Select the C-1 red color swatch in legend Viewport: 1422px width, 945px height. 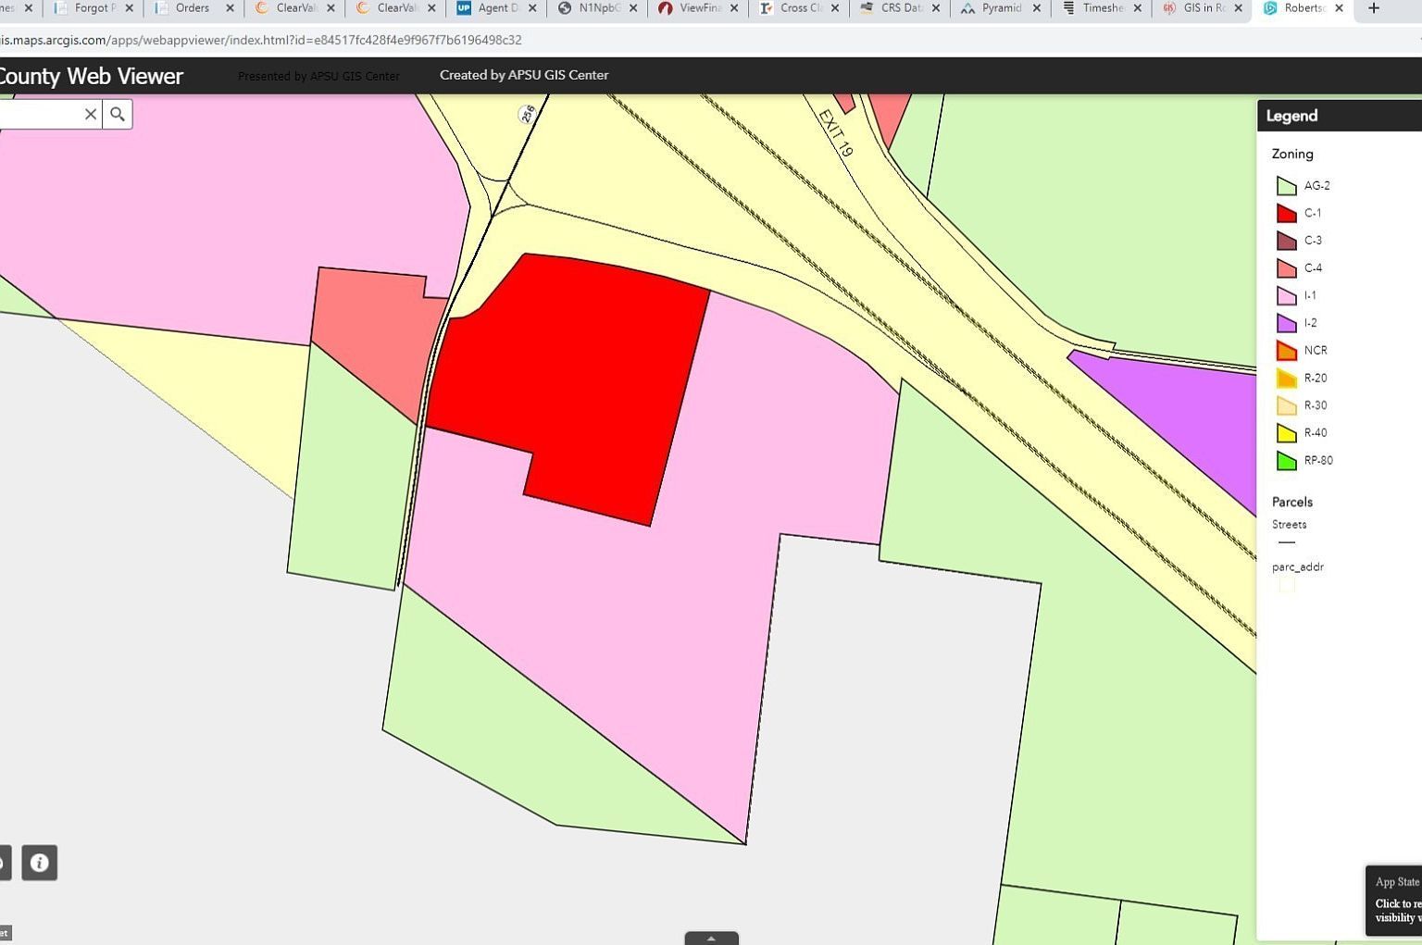[1287, 213]
